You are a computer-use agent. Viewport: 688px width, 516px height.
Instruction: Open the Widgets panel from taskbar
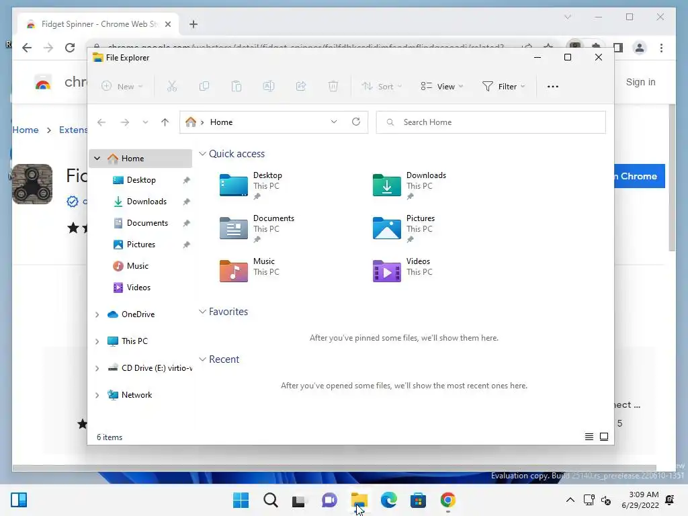click(19, 500)
